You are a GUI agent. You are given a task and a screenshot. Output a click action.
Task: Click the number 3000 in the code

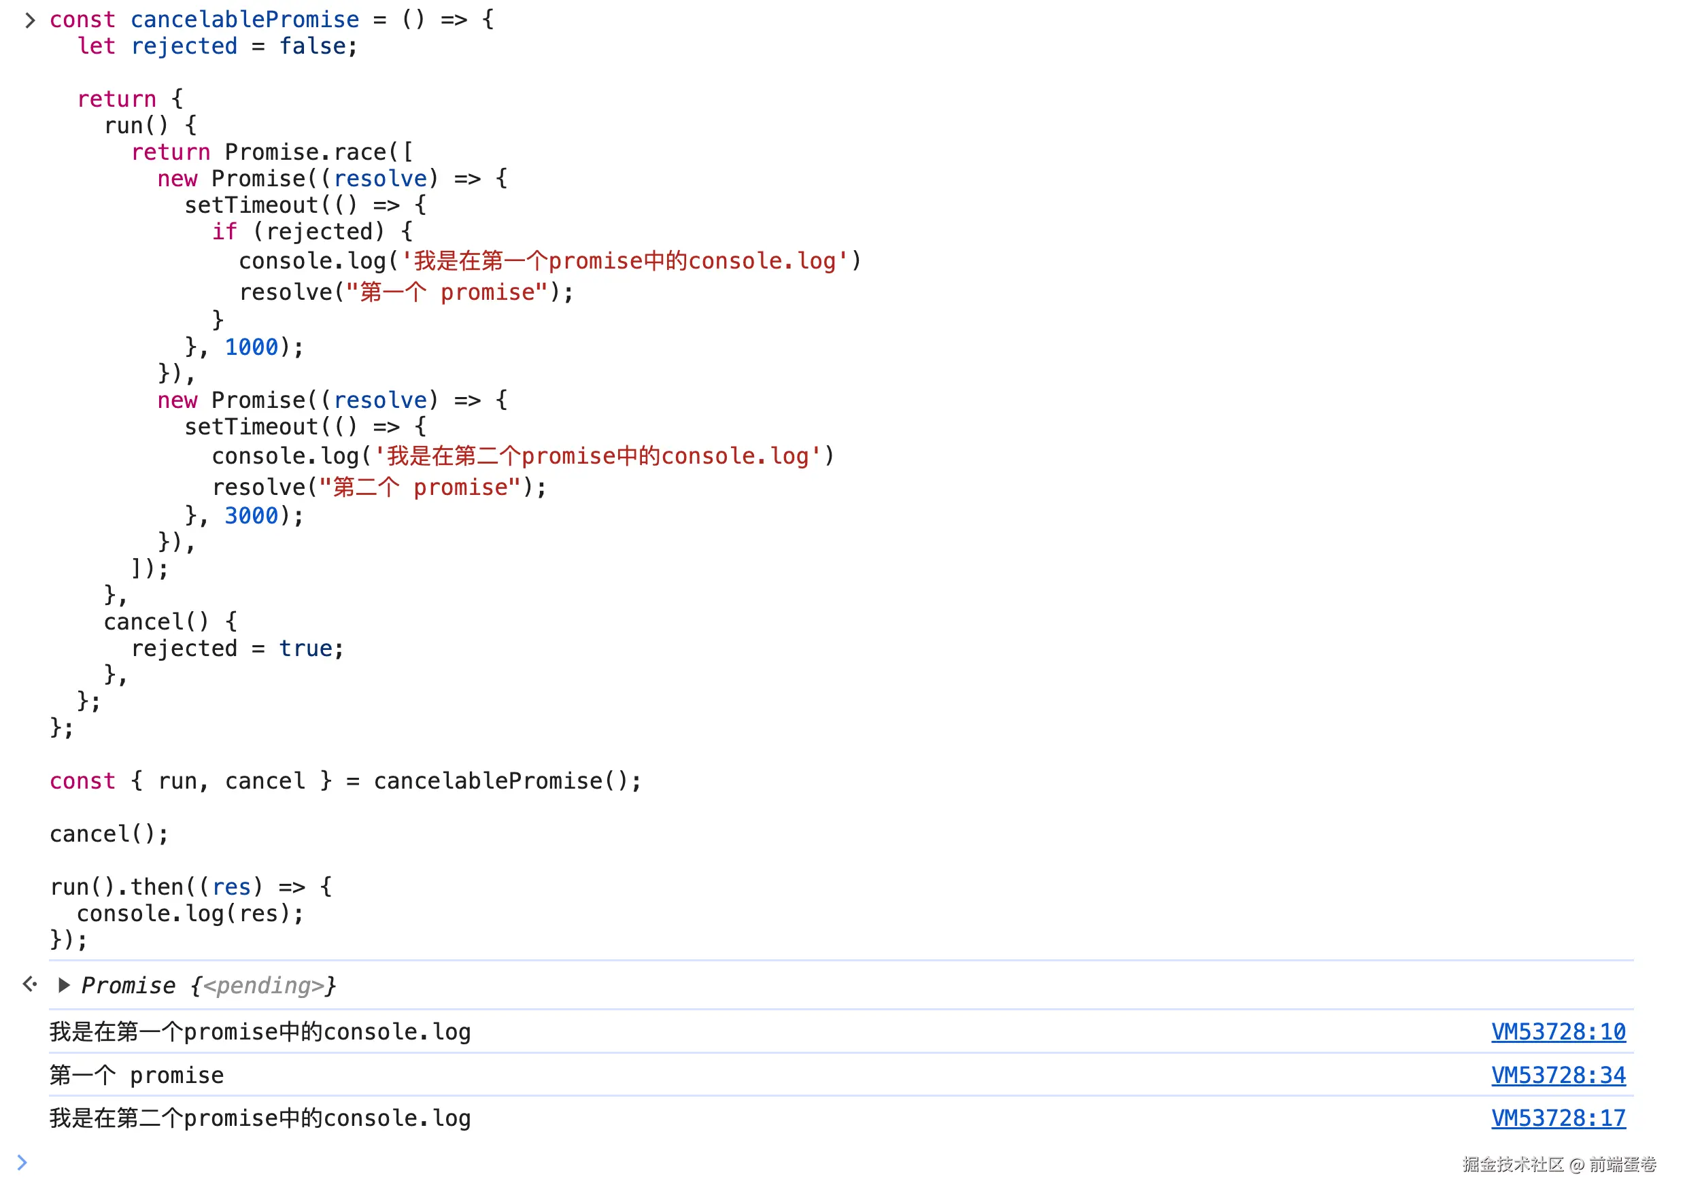pos(251,516)
